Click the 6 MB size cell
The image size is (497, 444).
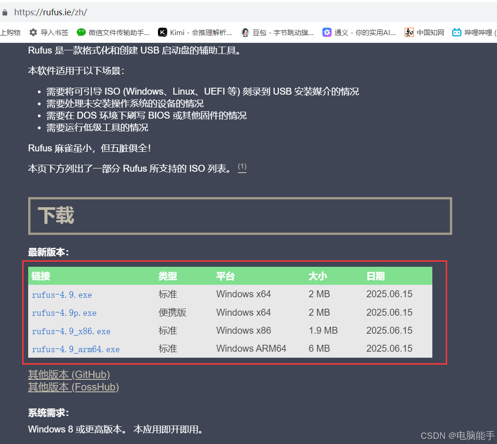pos(319,348)
